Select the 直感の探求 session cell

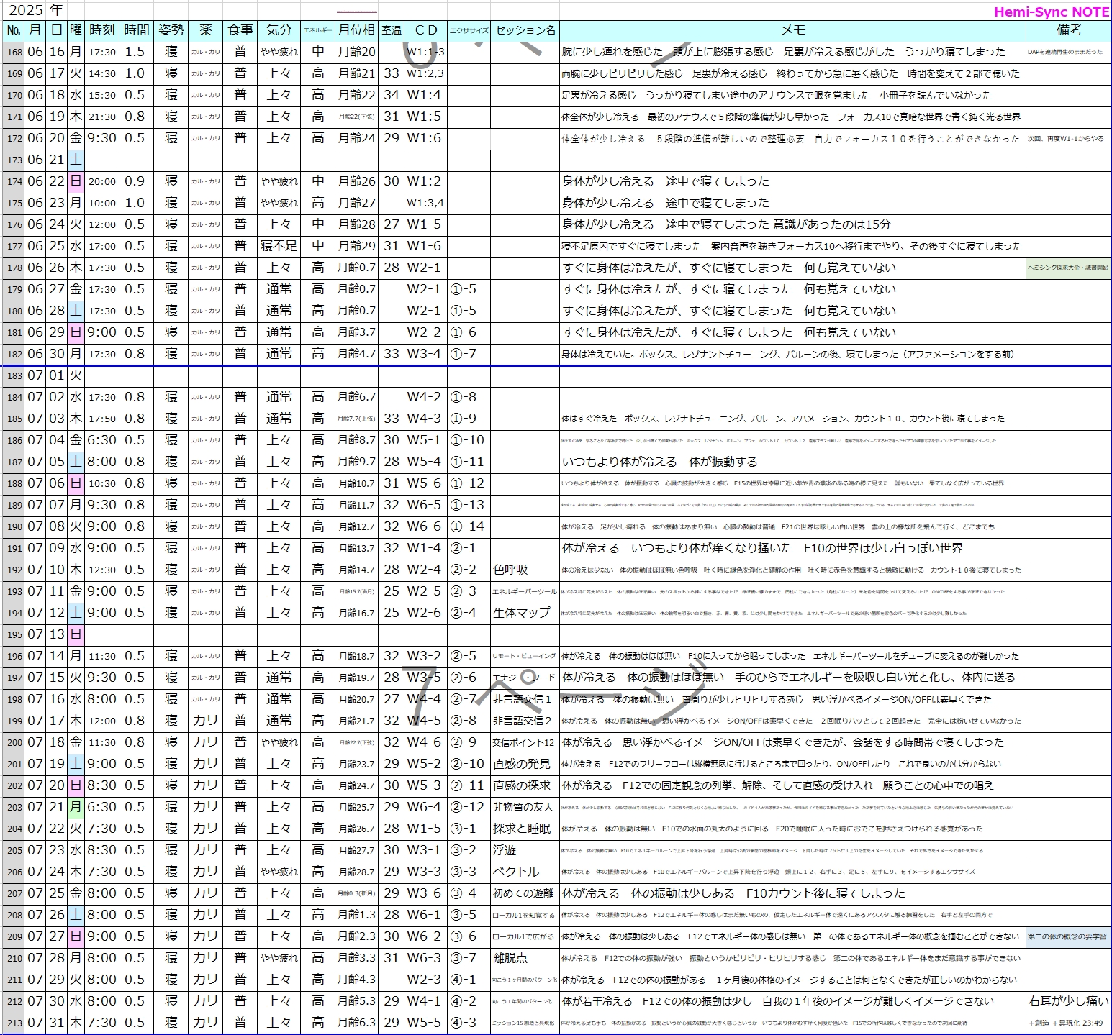[525, 785]
